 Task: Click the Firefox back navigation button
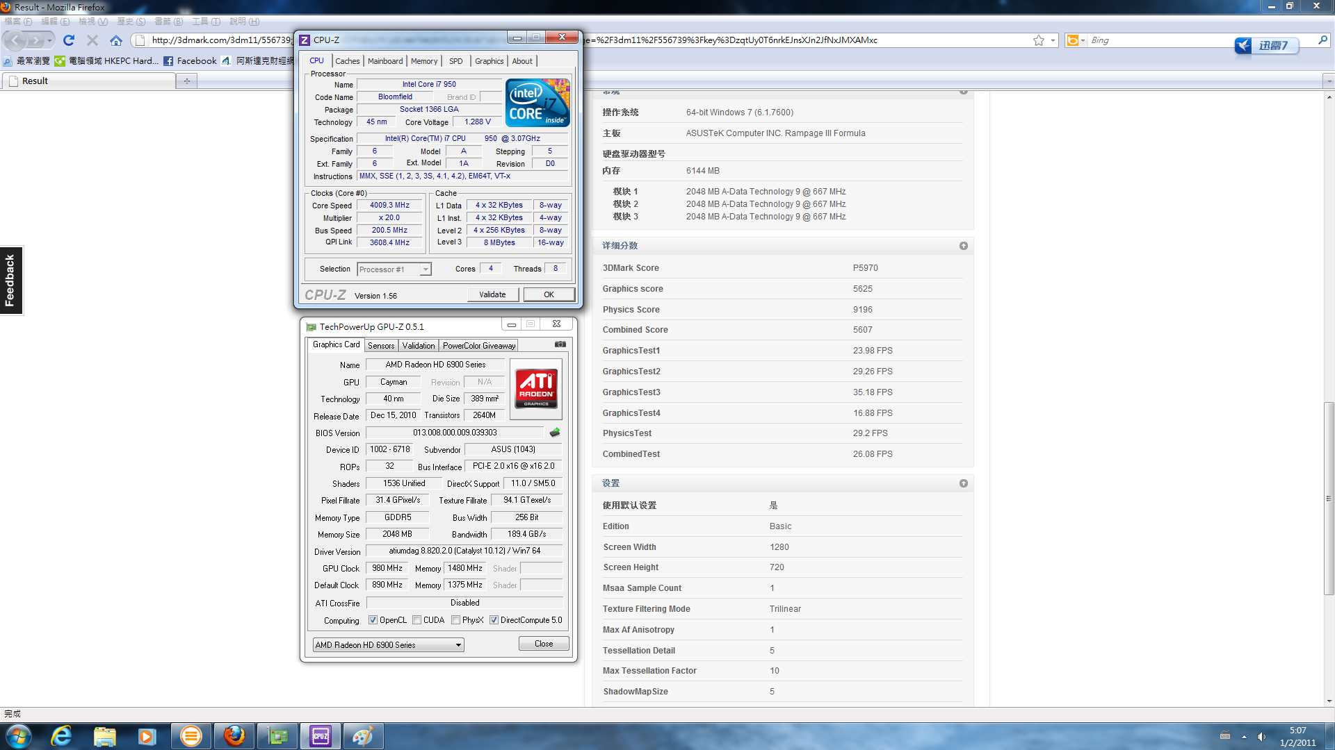coord(15,40)
